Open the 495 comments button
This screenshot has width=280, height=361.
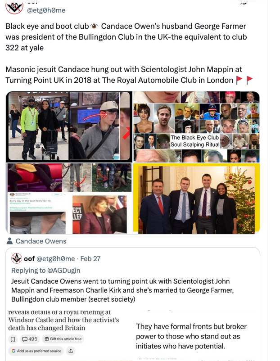coord(29,339)
